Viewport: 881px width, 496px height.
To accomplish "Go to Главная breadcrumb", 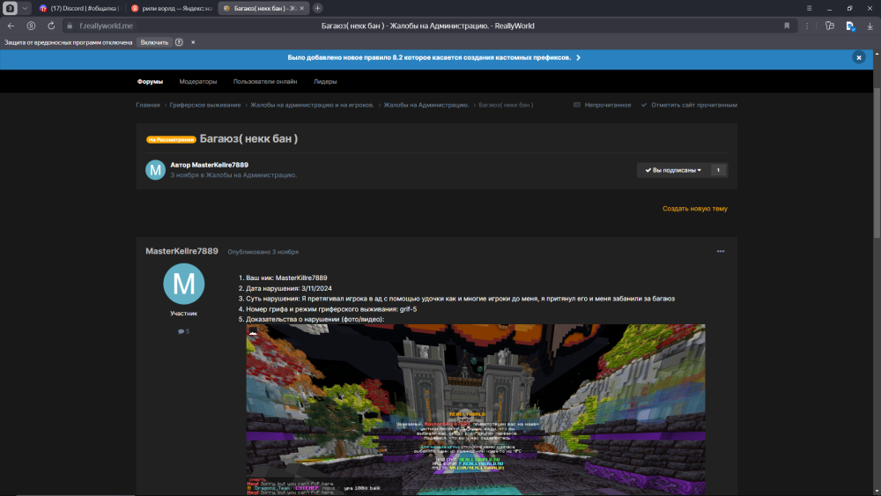I will coord(148,105).
